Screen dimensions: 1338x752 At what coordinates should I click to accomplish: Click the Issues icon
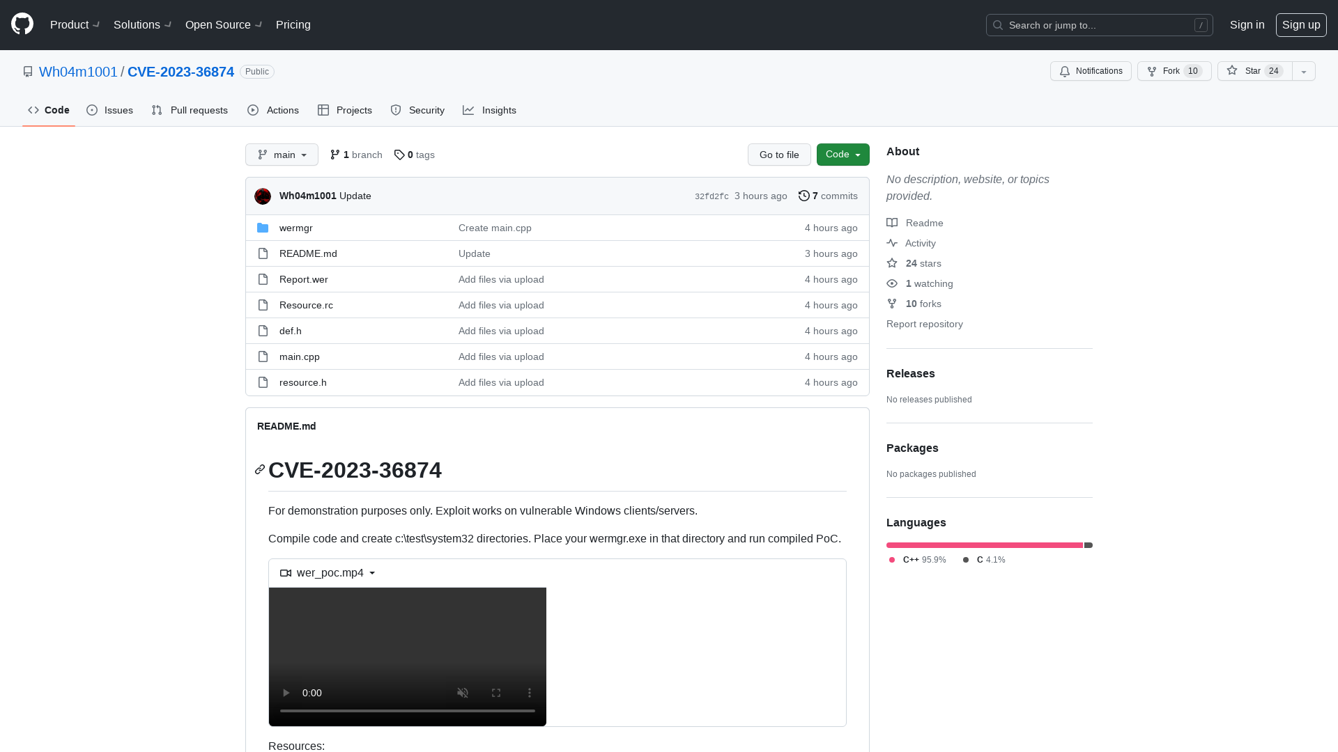92,110
